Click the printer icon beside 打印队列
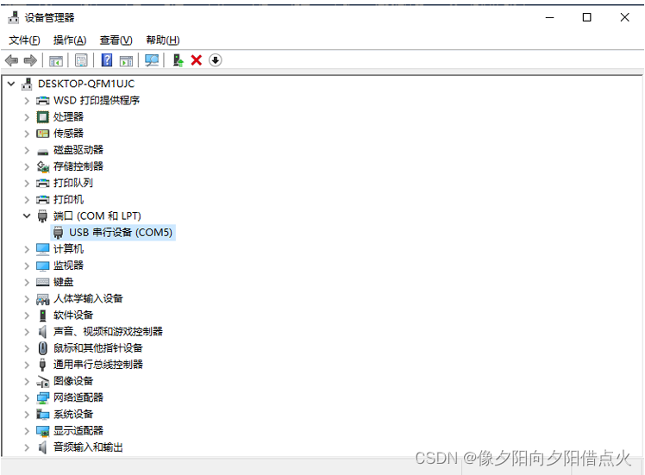The image size is (645, 475). point(43,183)
